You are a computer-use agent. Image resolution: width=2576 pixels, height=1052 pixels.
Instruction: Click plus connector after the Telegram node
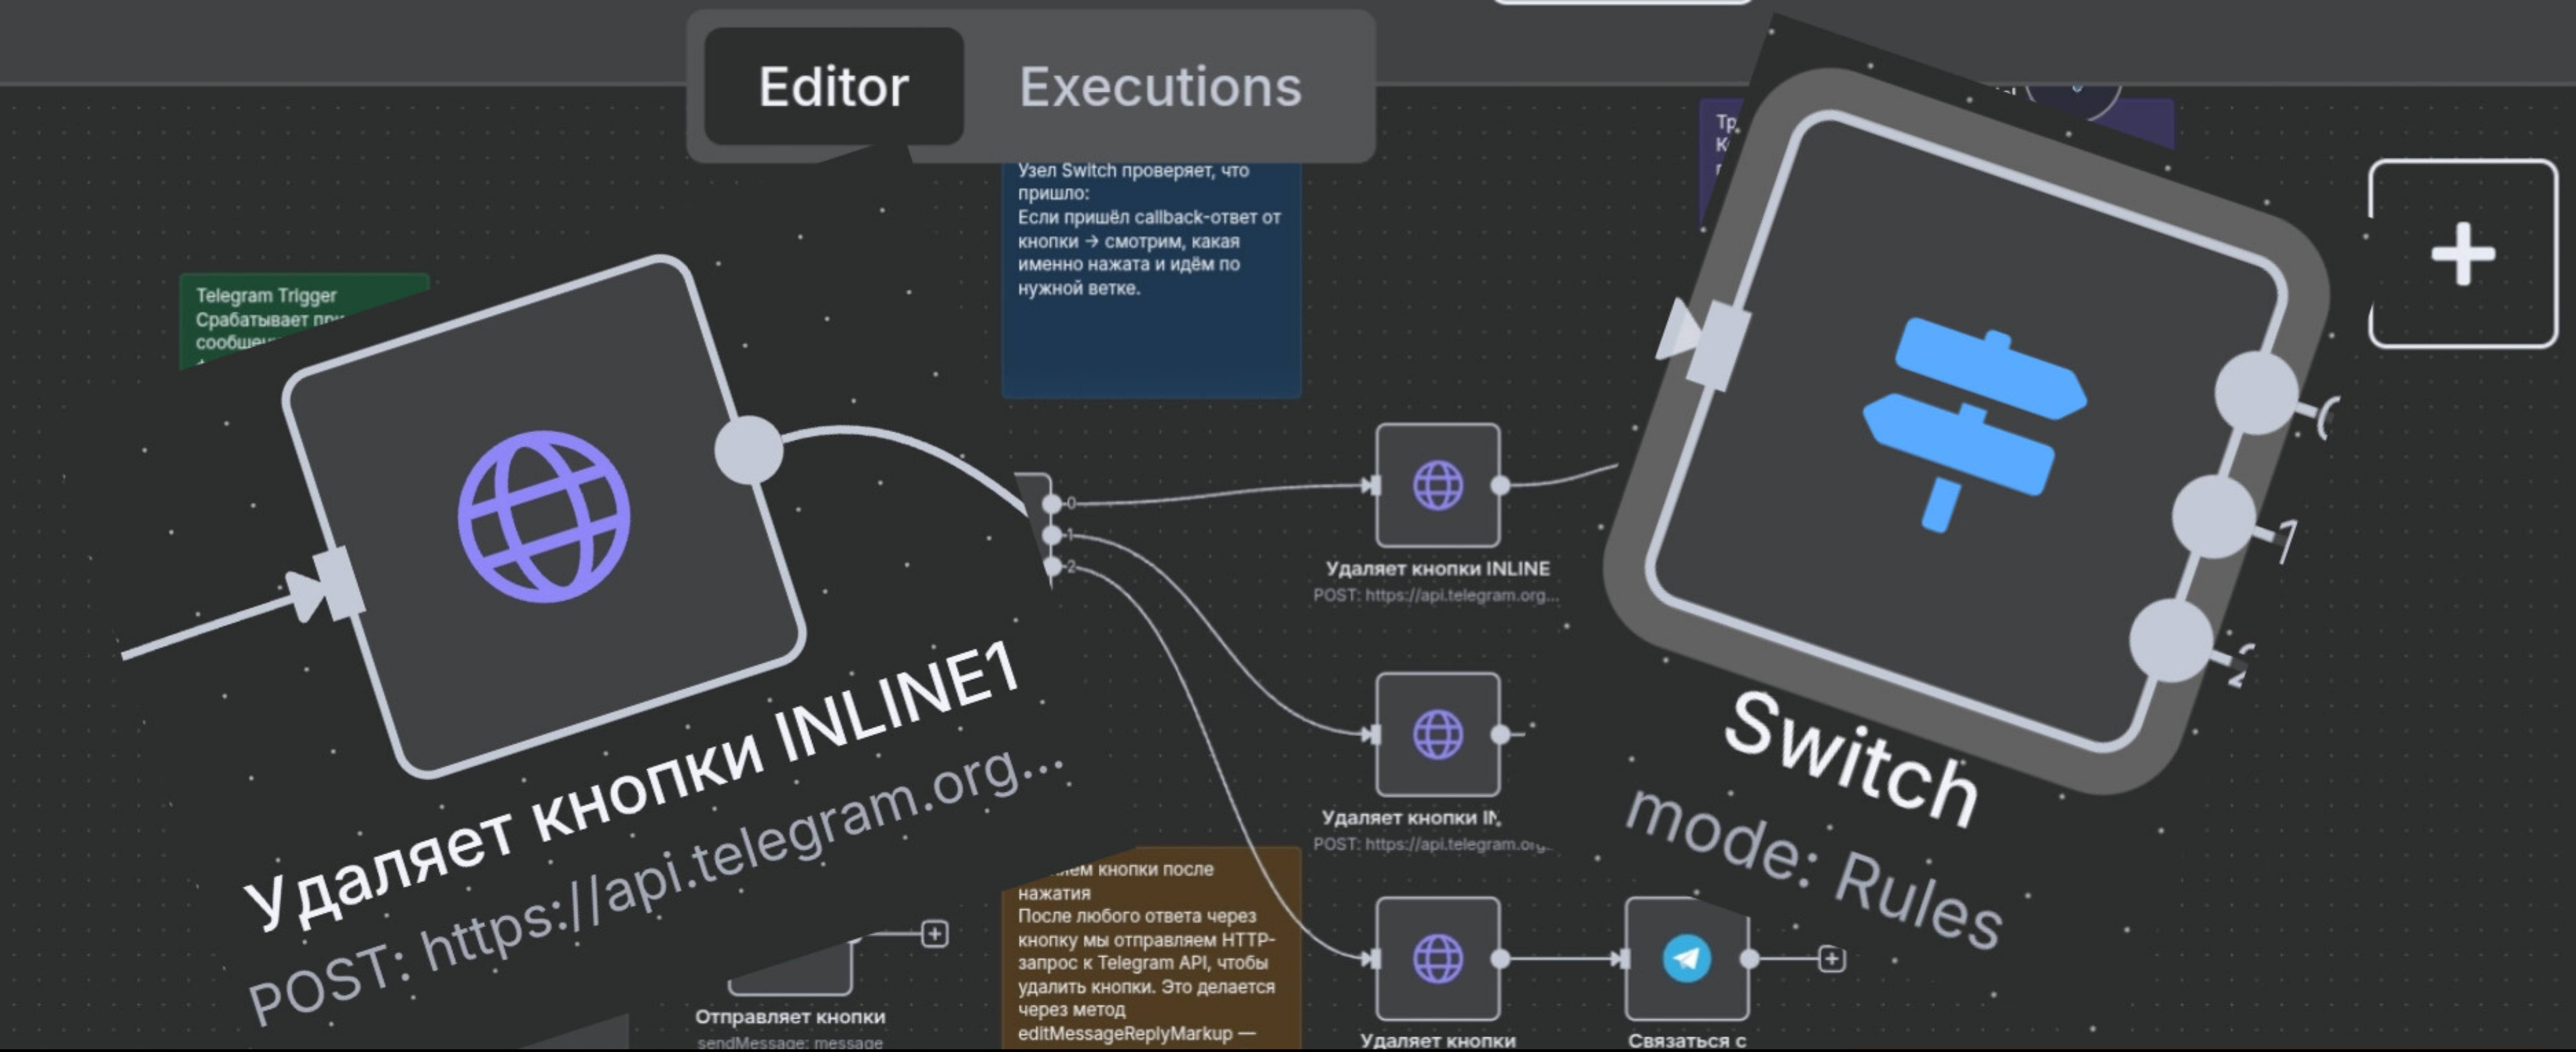click(x=1831, y=959)
